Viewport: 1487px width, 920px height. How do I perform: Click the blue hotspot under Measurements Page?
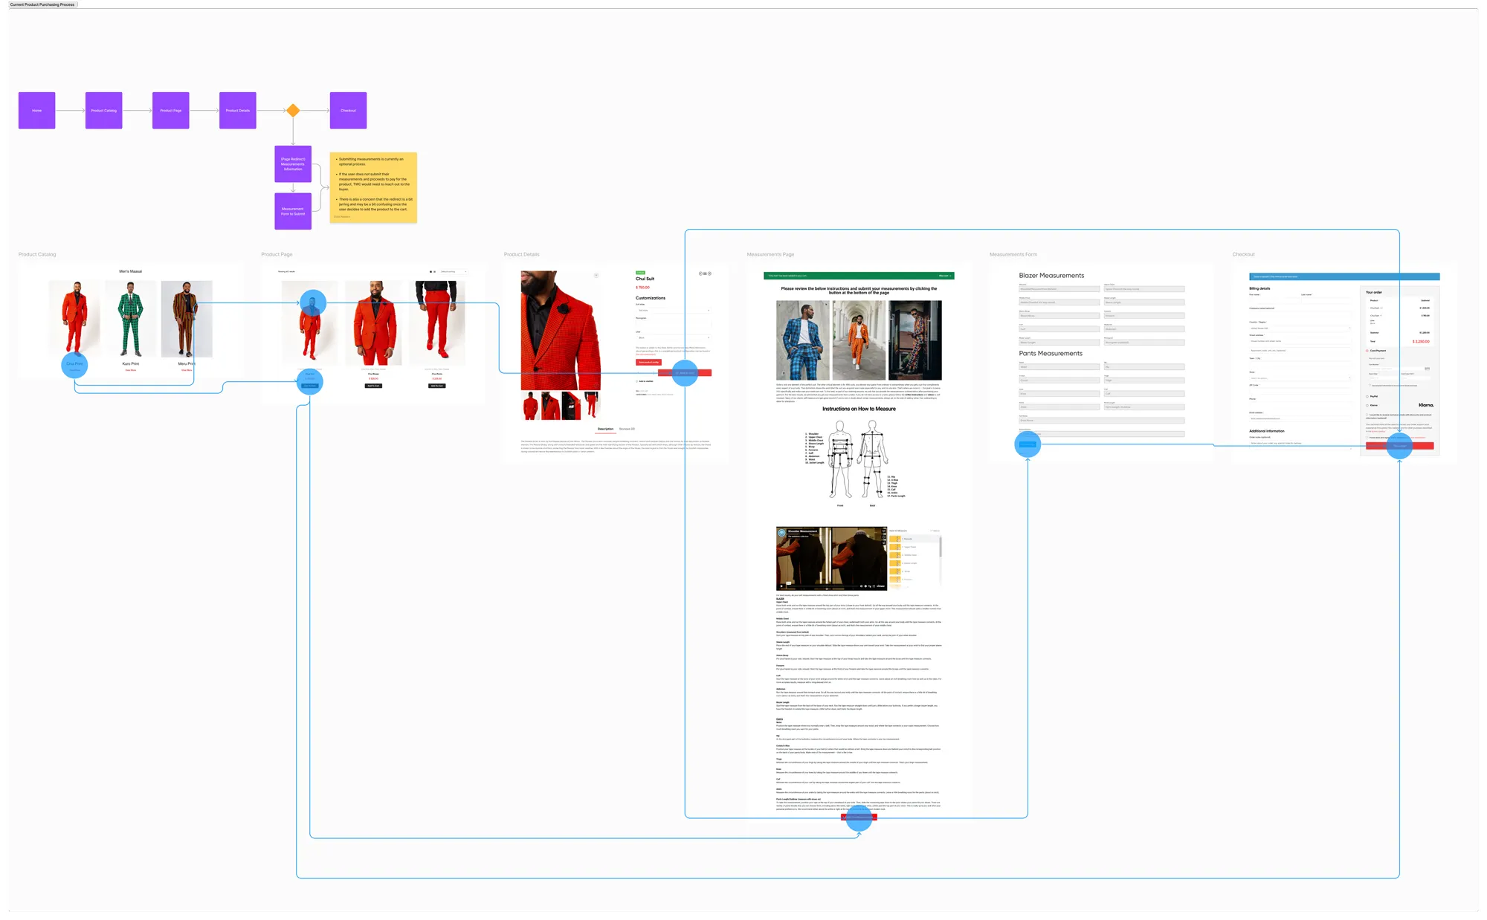859,817
